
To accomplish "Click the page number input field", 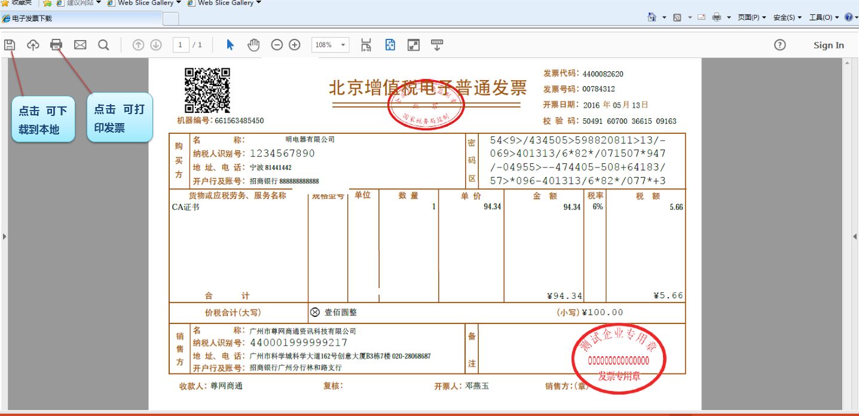I will click(181, 45).
